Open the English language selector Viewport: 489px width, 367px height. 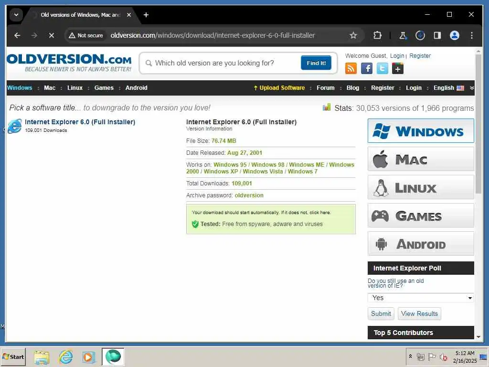[448, 88]
